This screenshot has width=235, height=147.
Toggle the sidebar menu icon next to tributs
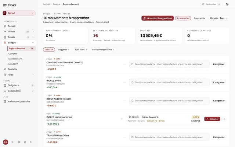coord(5,5)
